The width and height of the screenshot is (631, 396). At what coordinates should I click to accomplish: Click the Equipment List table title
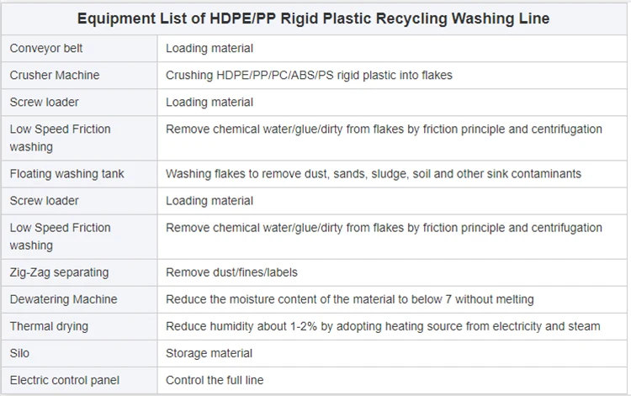click(x=314, y=18)
